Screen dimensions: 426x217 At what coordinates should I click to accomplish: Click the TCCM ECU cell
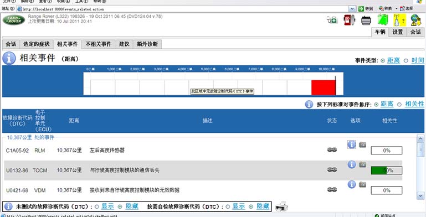(40, 170)
